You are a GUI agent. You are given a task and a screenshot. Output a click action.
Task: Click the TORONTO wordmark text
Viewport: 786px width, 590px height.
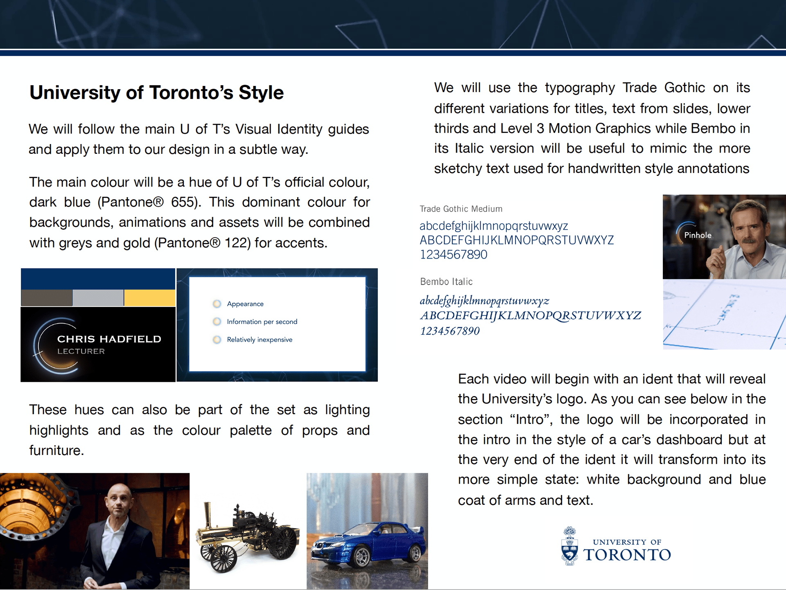pos(627,555)
